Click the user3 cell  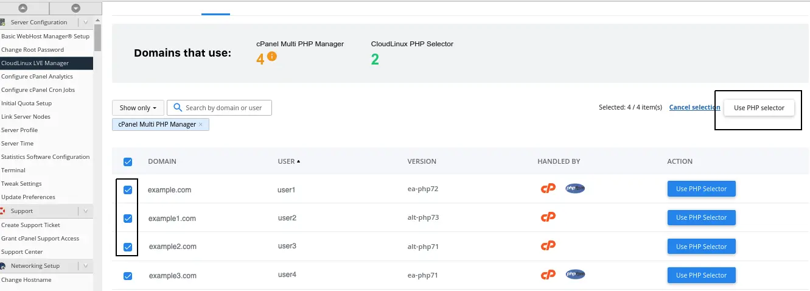[x=287, y=246]
